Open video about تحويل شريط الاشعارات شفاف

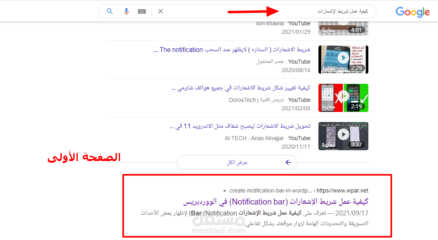tap(240, 126)
